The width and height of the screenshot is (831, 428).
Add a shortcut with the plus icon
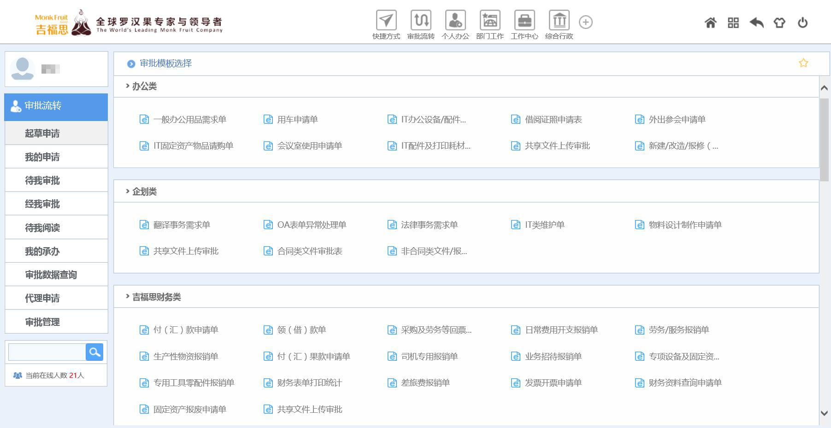(585, 22)
